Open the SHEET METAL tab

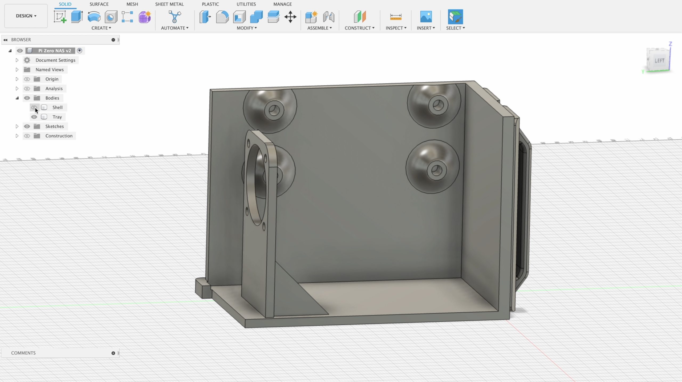click(169, 4)
